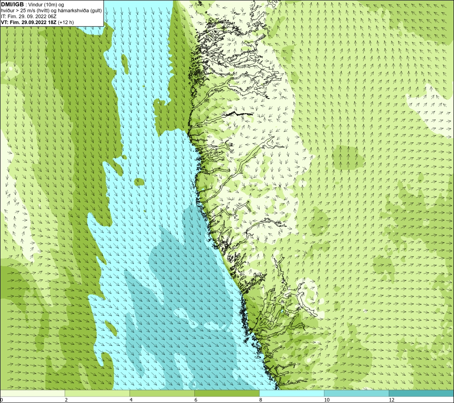454x403 pixels.
Task: Click the 'hviður > 25 m/s (hvítt)' text
Action: click(x=25, y=11)
